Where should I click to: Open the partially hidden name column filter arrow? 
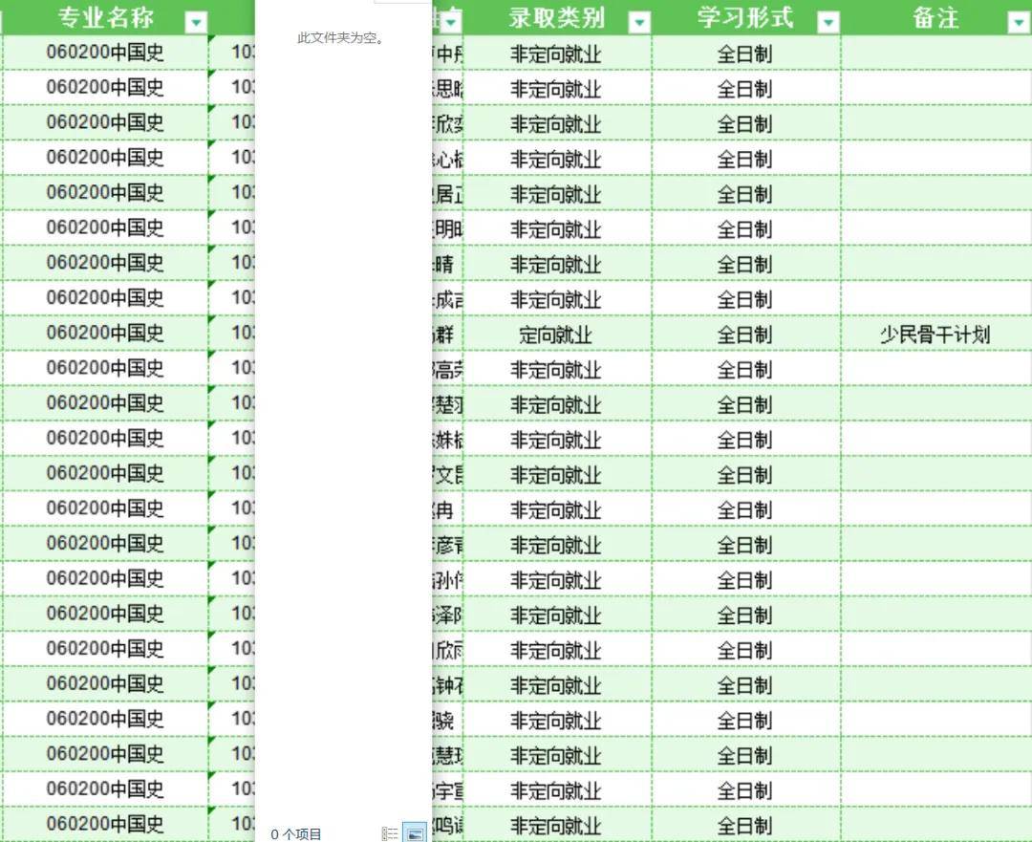(451, 23)
